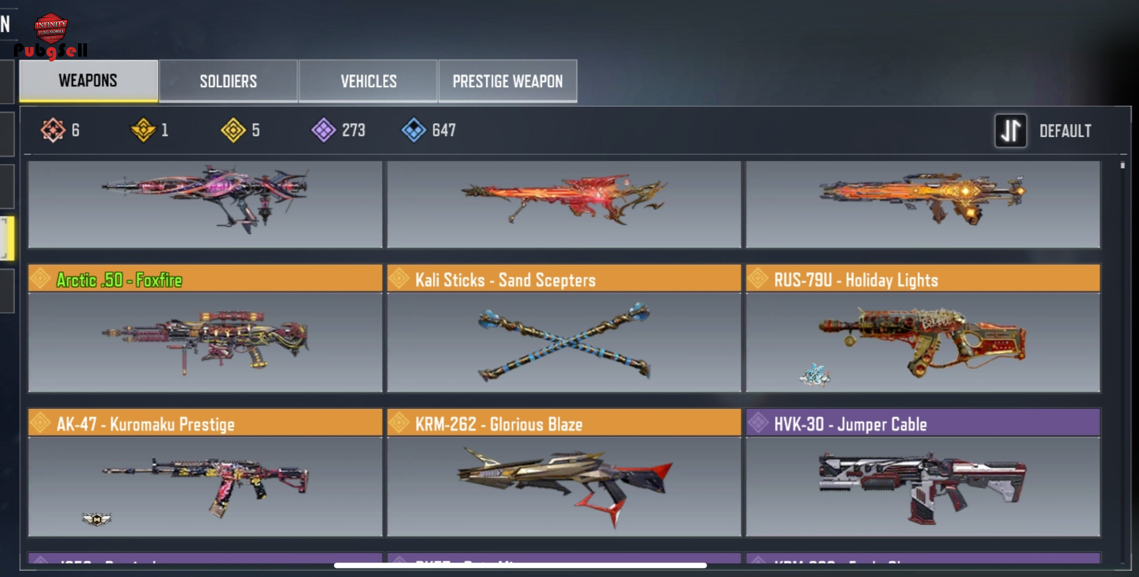Select the gold legendary rarity count icon
The image size is (1139, 577).
143,130
